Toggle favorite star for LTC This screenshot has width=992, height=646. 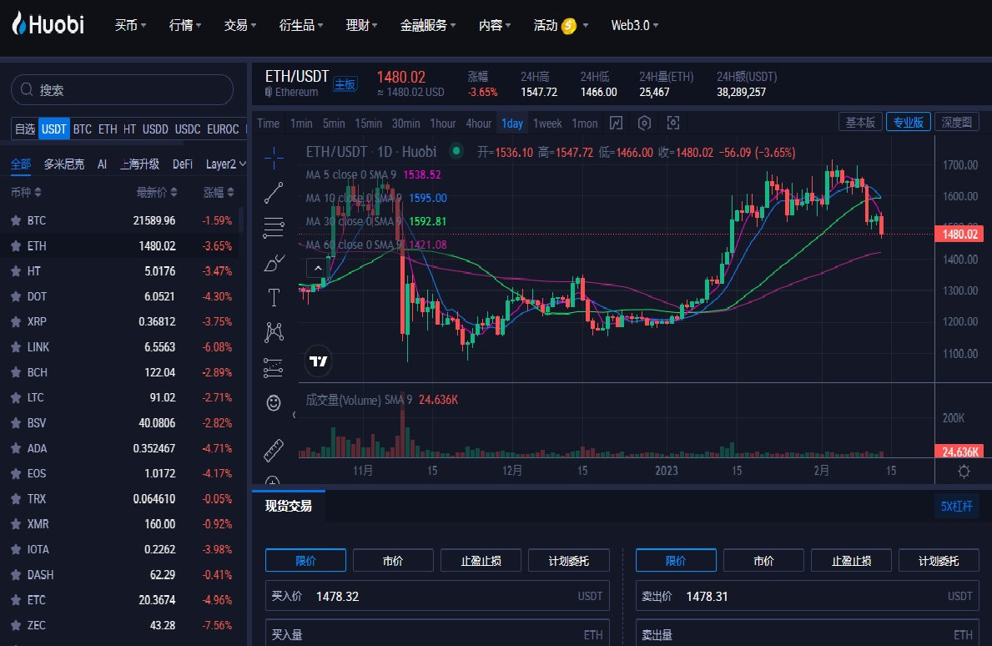pos(16,397)
